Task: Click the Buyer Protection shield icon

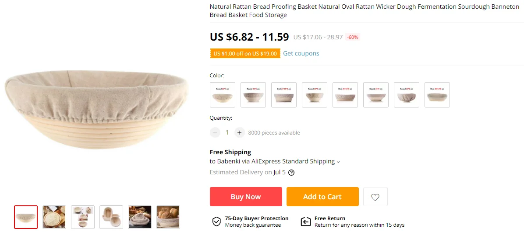Action: tap(216, 222)
